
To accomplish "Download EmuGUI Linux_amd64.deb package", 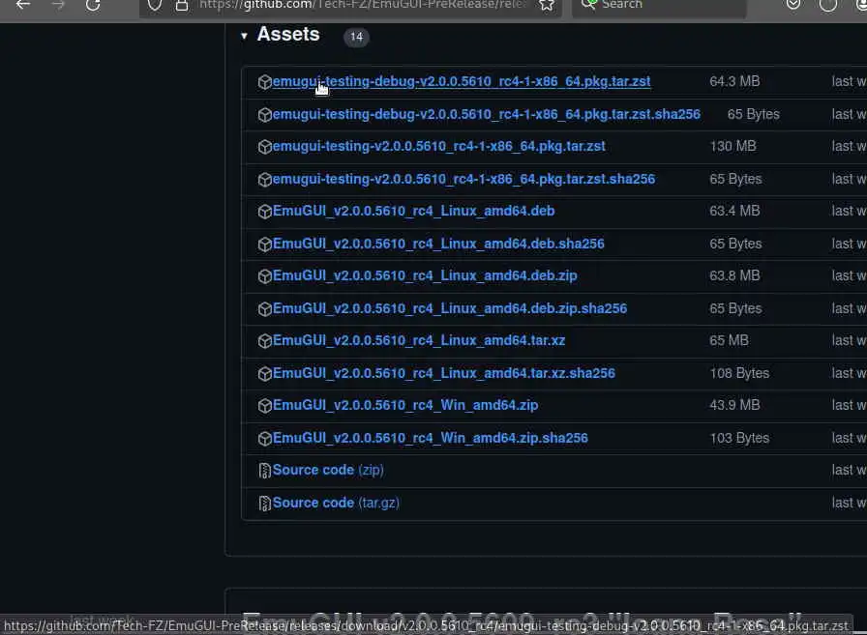I will pos(413,211).
